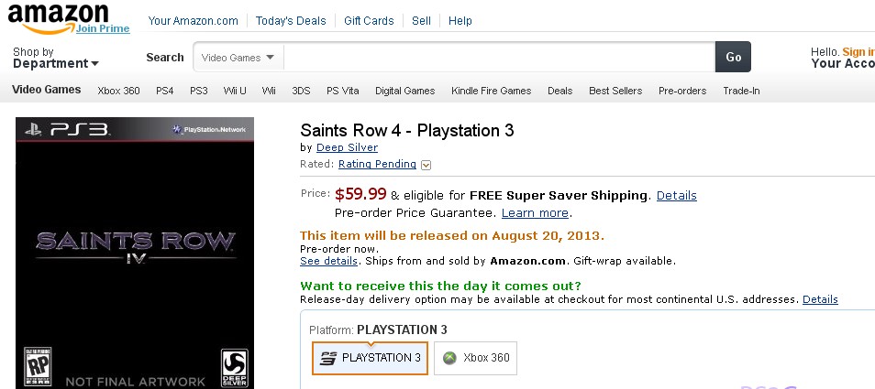Open the Video Games search category dropdown
Viewport: 875px width, 389px height.
coord(238,57)
